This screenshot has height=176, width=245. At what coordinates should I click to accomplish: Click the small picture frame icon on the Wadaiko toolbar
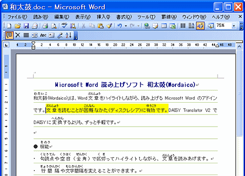tap(51, 35)
